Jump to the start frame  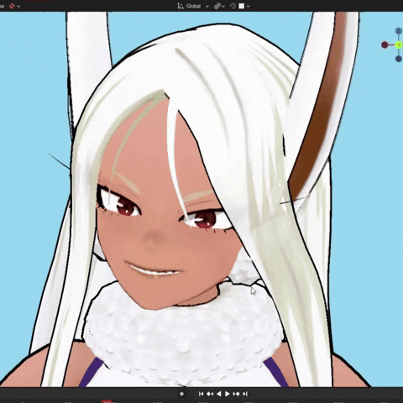click(x=201, y=394)
